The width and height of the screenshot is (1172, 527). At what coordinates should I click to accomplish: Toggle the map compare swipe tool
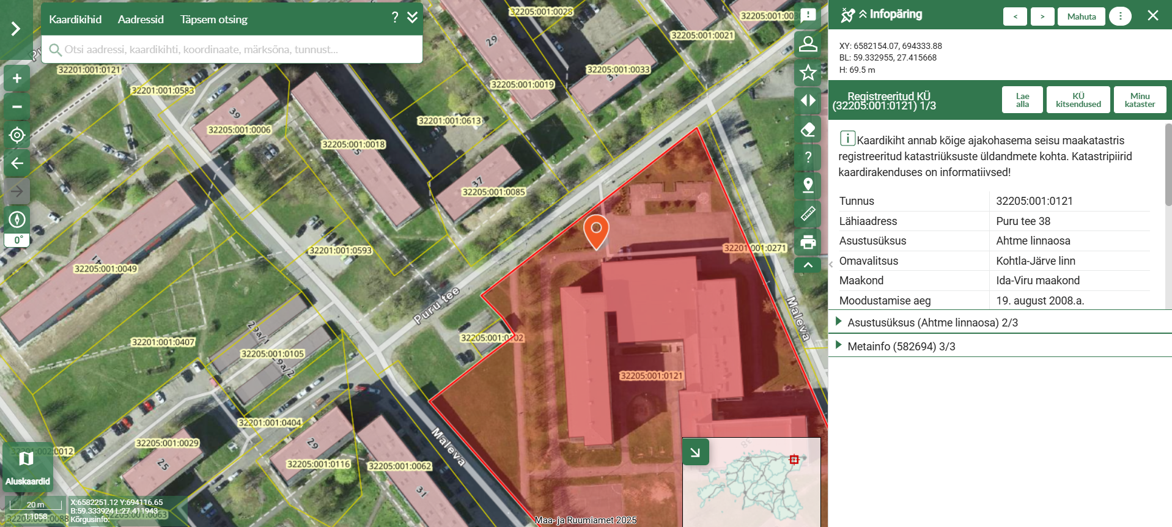808,101
